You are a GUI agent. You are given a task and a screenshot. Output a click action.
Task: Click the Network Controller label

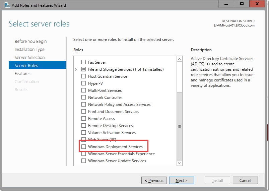[105, 97]
